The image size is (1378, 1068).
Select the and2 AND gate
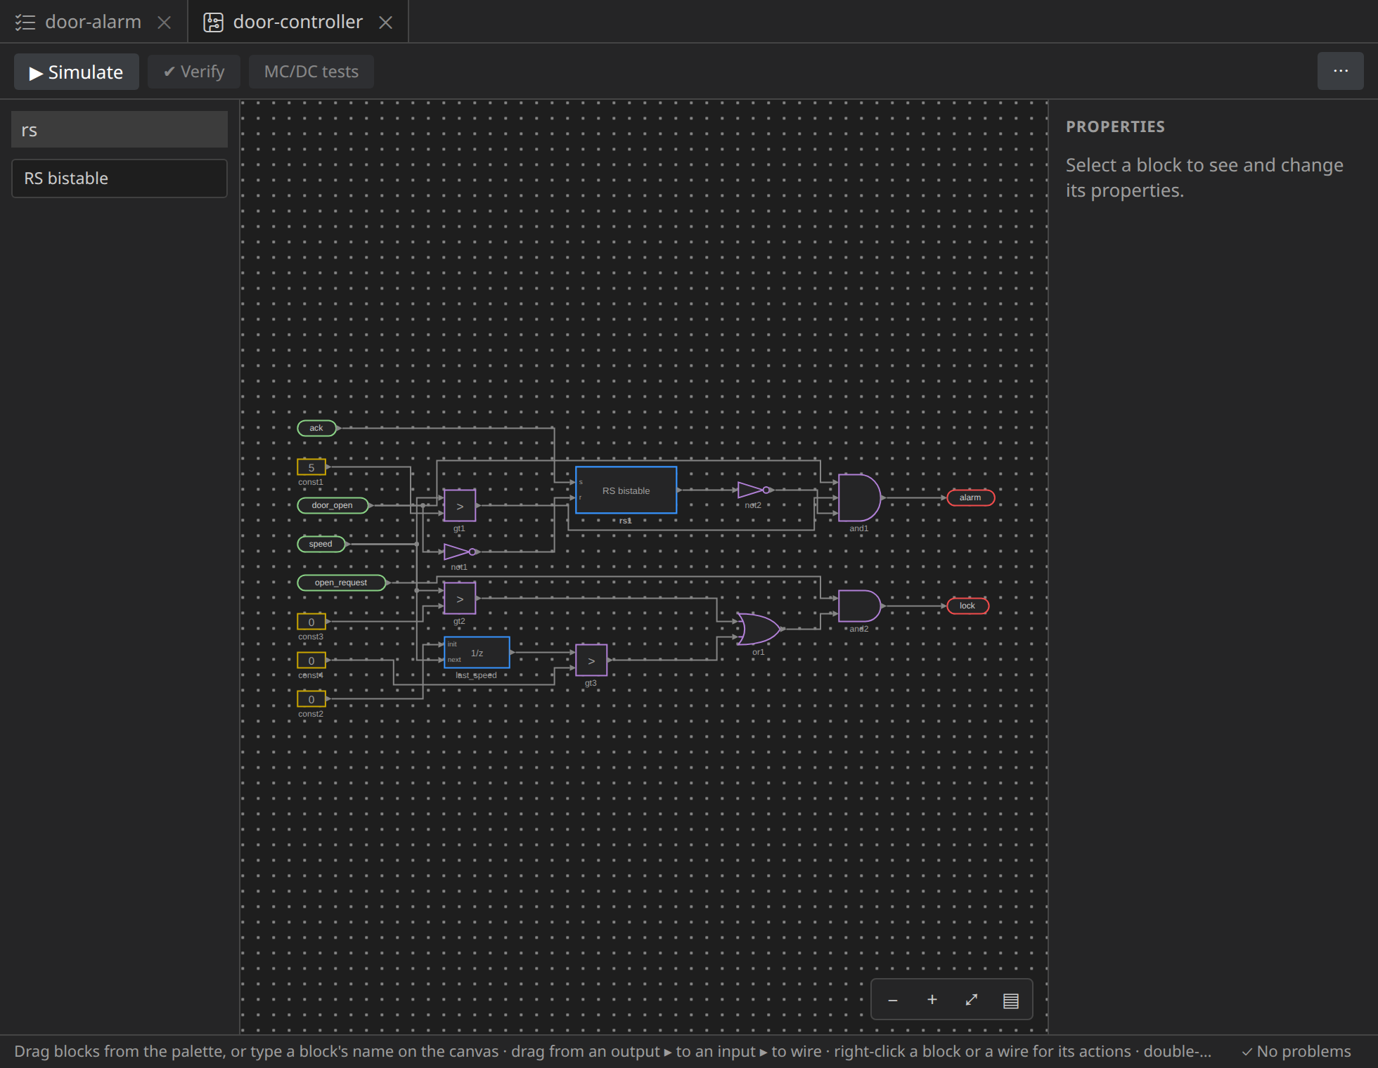(859, 606)
